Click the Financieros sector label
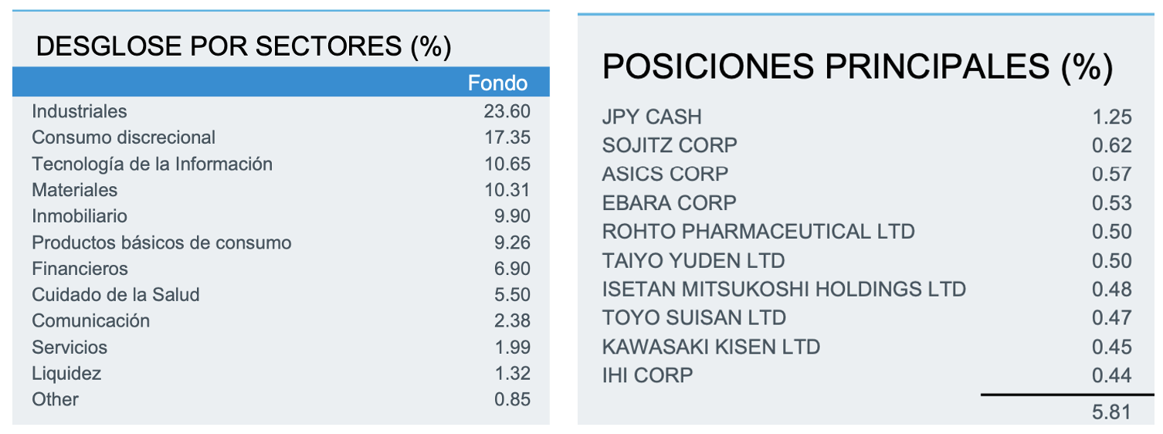1163x434 pixels. [x=80, y=269]
